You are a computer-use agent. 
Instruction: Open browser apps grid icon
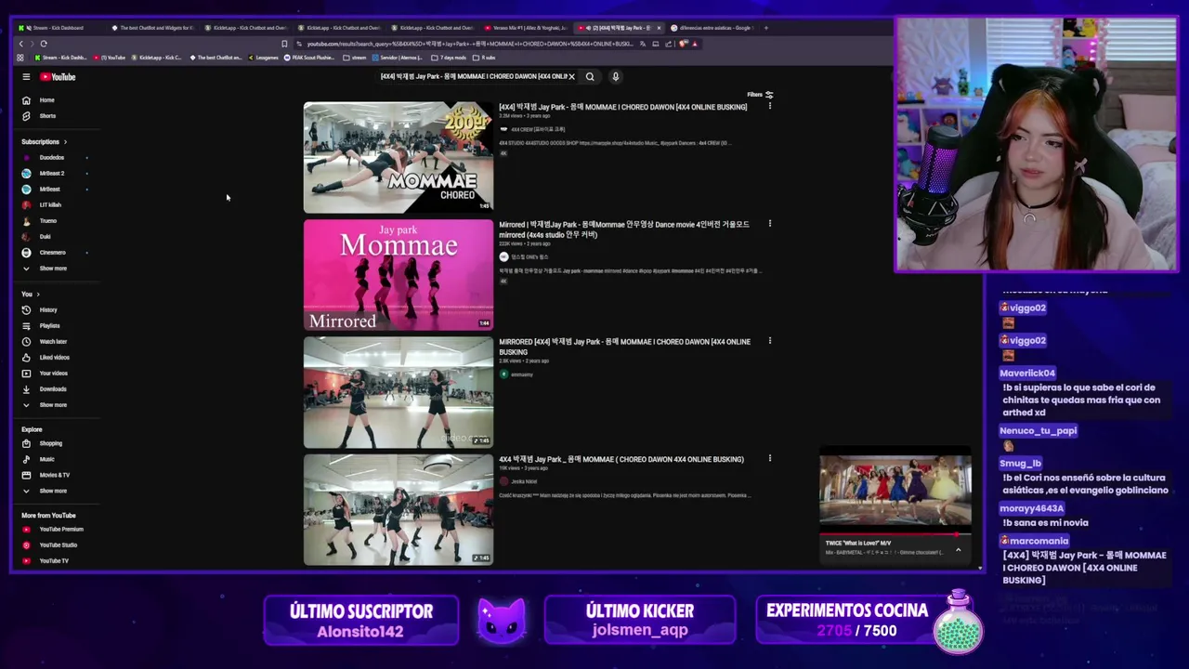20,58
